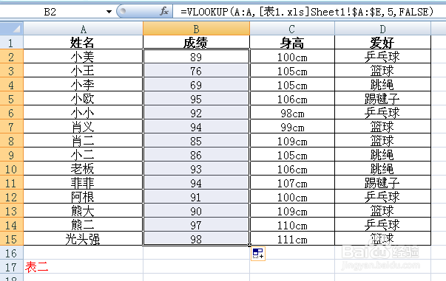Select height cell 107cm

(x=292, y=182)
